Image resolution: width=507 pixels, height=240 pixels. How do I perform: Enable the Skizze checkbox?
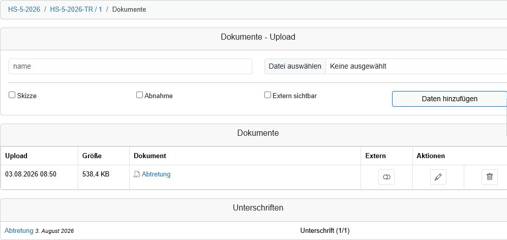(12, 95)
